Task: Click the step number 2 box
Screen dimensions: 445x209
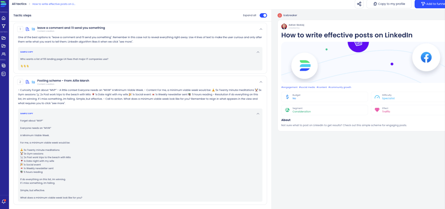Action: [x=20, y=82]
